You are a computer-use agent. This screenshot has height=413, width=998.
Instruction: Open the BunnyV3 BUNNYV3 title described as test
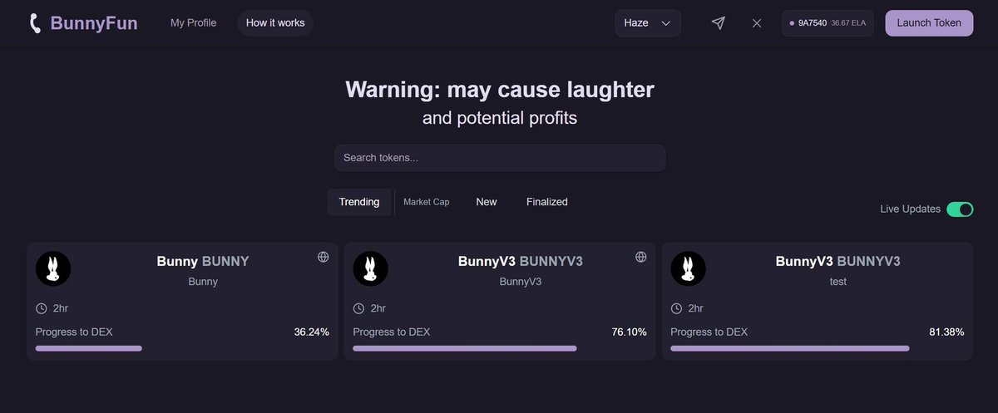[838, 261]
